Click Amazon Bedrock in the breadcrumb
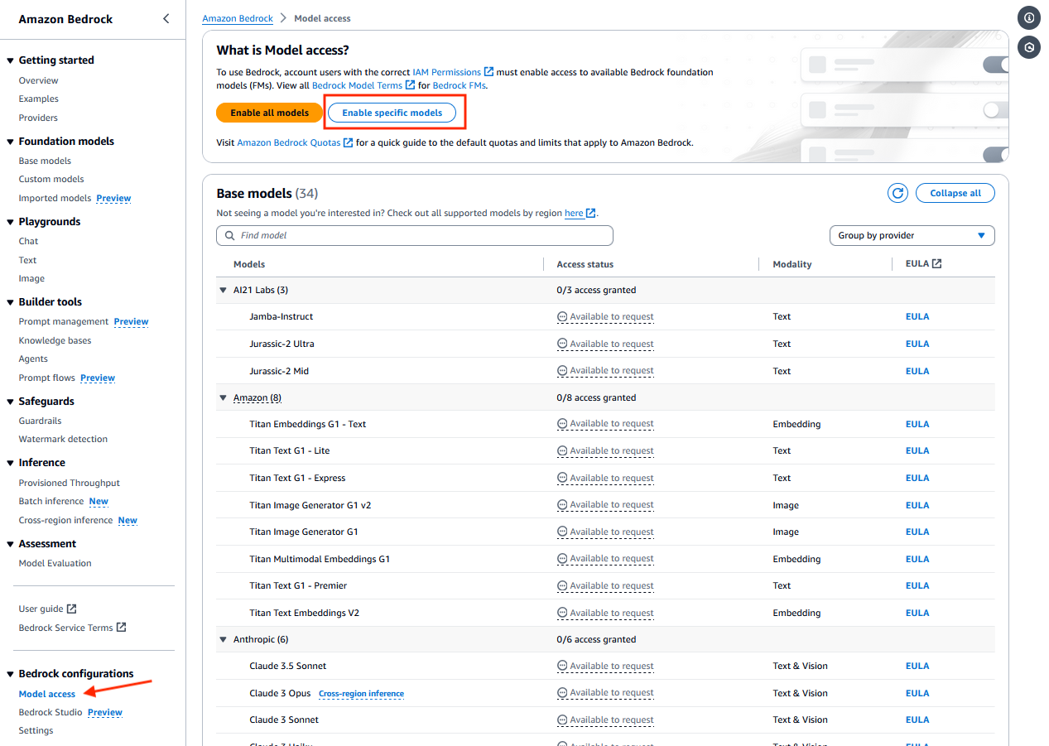1049x746 pixels. tap(238, 18)
